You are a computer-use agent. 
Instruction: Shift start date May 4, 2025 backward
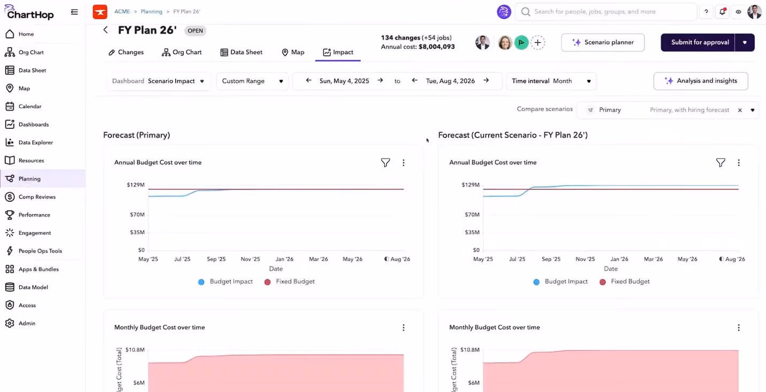click(x=309, y=81)
